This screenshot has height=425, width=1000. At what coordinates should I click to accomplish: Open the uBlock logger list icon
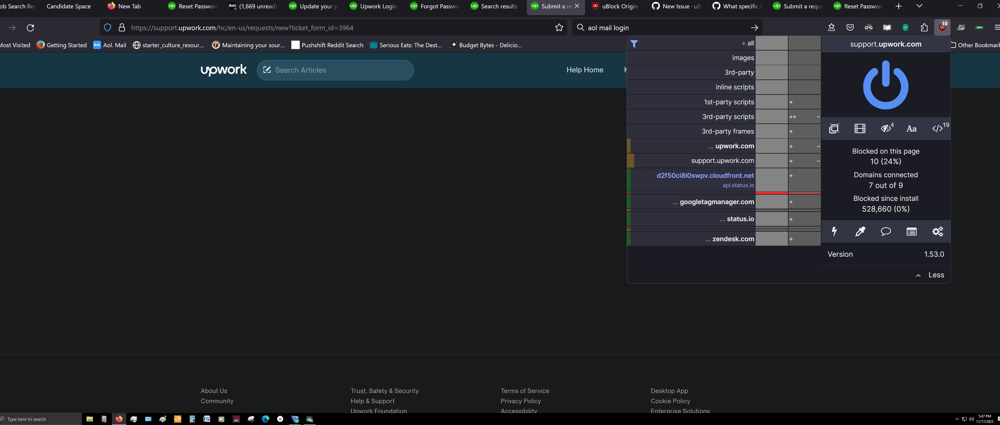tap(911, 232)
